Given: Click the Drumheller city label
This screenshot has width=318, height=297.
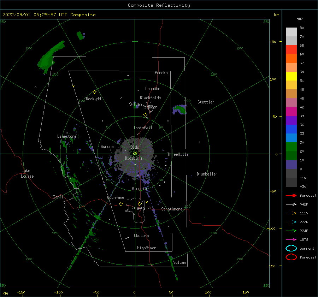Looking at the screenshot, I should [207, 174].
